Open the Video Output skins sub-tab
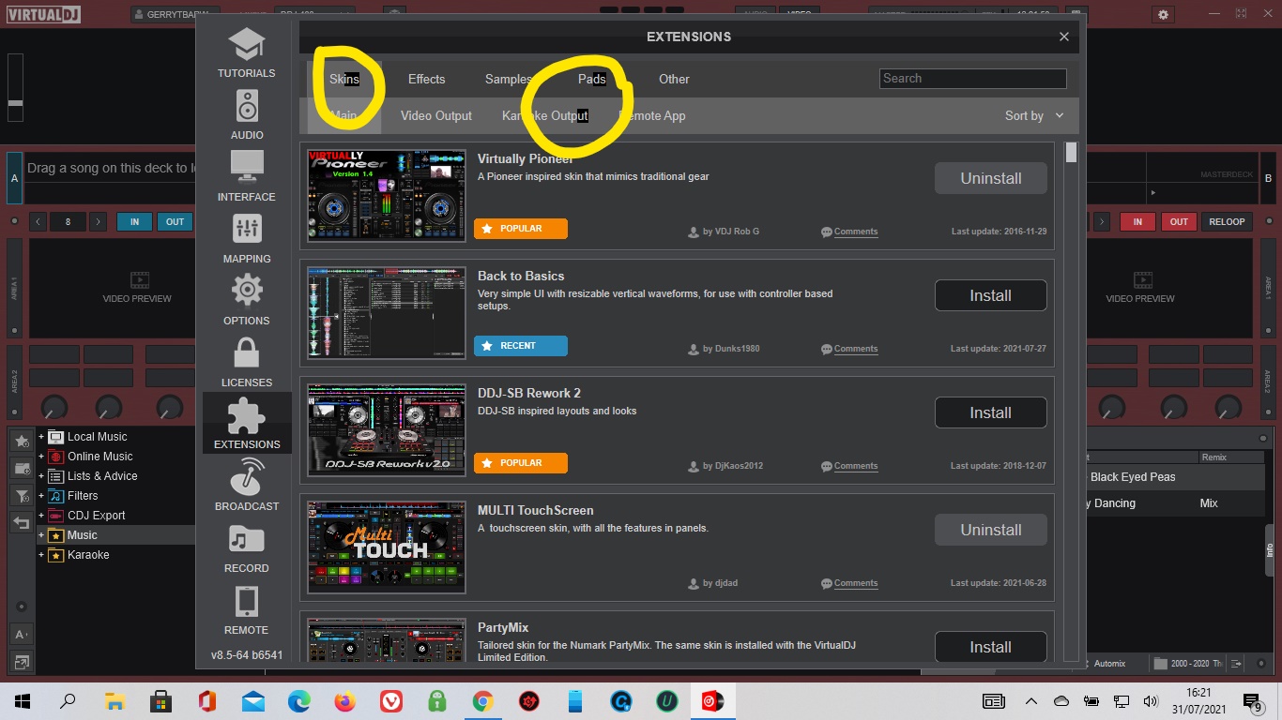This screenshot has width=1282, height=720. pos(436,115)
